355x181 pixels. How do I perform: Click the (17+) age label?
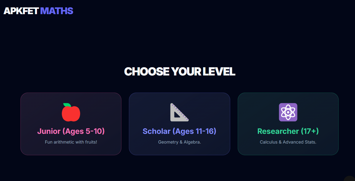(x=310, y=131)
